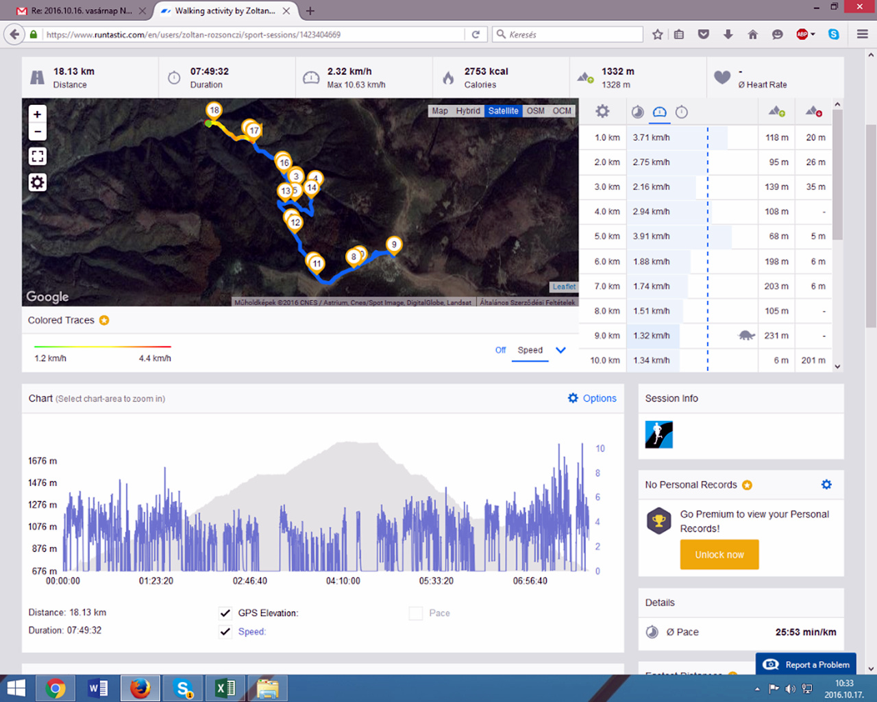Image resolution: width=877 pixels, height=702 pixels.
Task: Open split table settings gear icon
Action: 602,111
